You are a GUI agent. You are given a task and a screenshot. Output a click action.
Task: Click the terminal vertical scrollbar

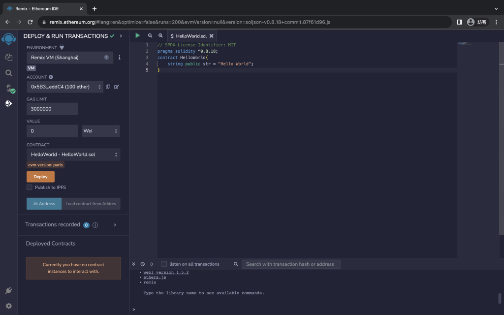click(500, 298)
